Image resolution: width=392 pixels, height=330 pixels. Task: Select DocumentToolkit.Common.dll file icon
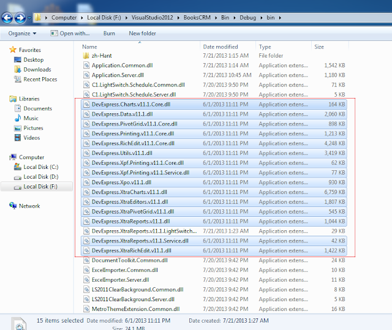86,260
